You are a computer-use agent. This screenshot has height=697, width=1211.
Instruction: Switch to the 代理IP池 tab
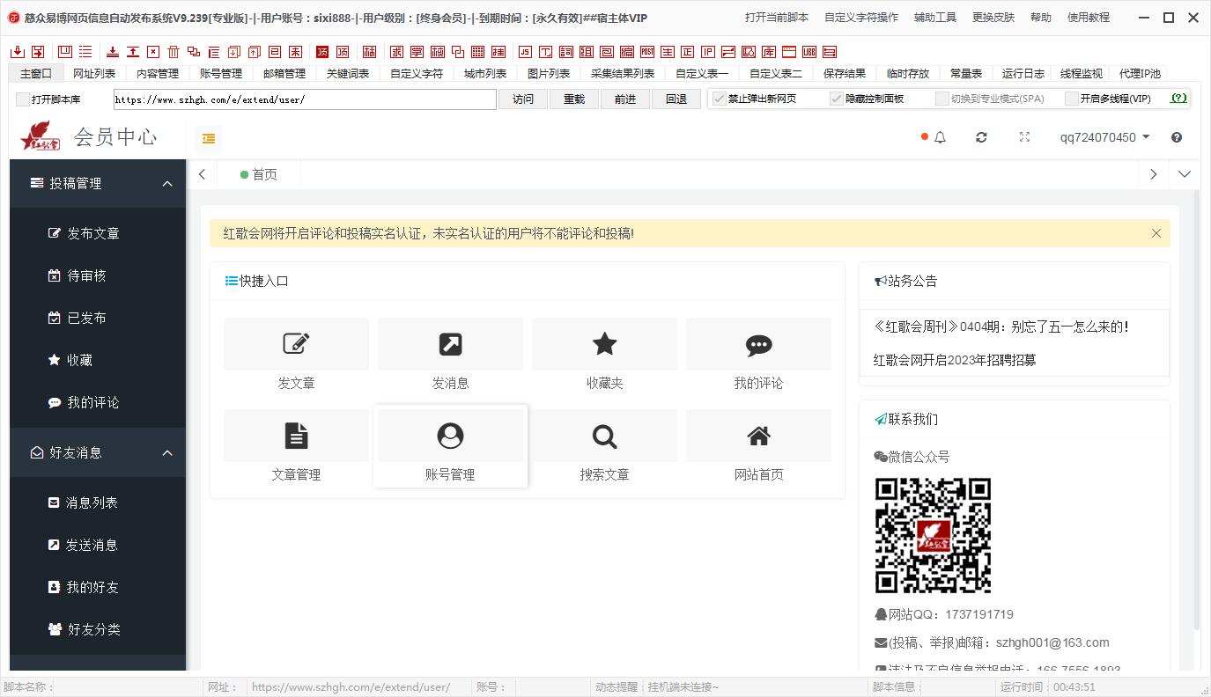1140,74
